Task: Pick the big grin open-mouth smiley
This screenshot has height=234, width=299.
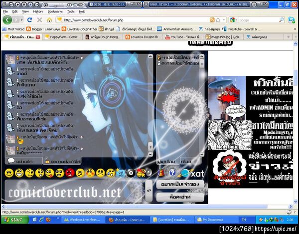Action: [19, 173]
